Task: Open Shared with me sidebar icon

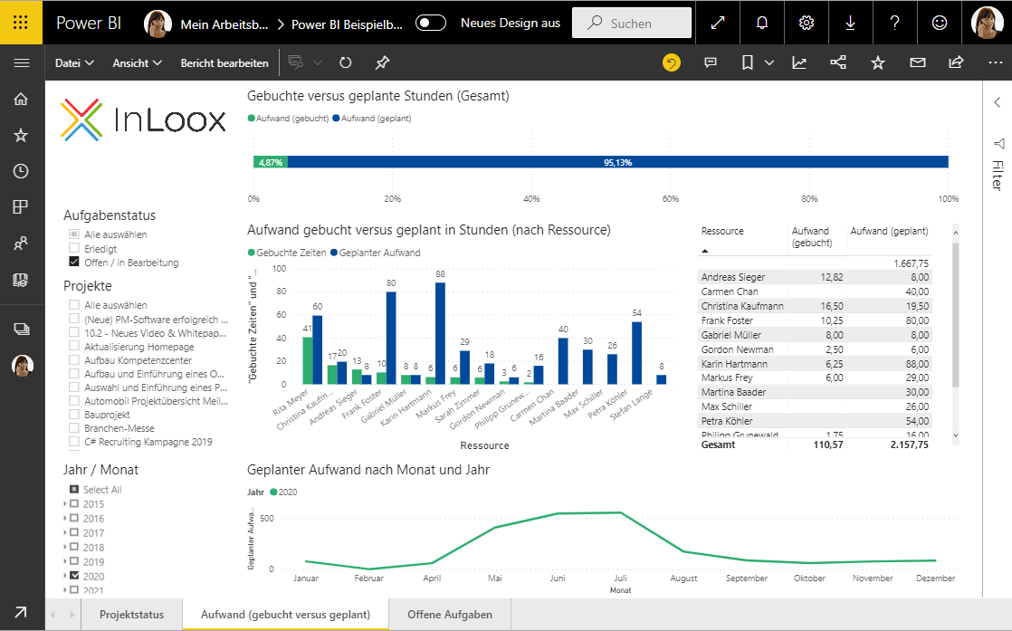Action: tap(21, 244)
